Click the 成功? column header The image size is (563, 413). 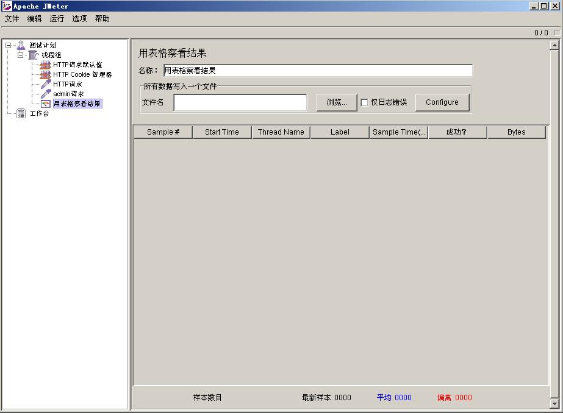coord(458,132)
